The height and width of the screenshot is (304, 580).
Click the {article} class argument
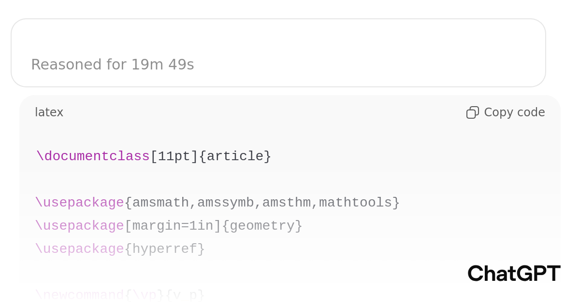[x=235, y=156]
